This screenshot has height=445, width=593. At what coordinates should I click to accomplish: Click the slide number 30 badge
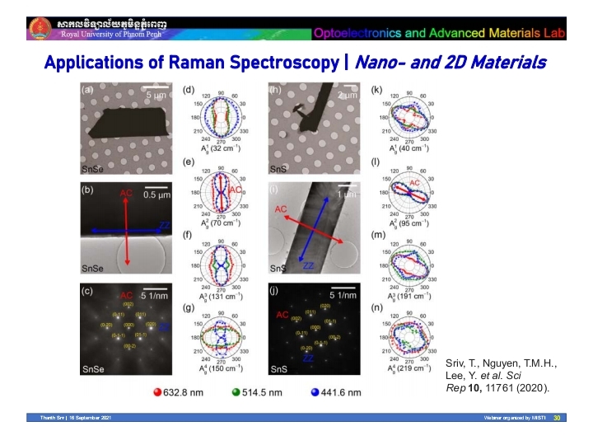point(556,419)
